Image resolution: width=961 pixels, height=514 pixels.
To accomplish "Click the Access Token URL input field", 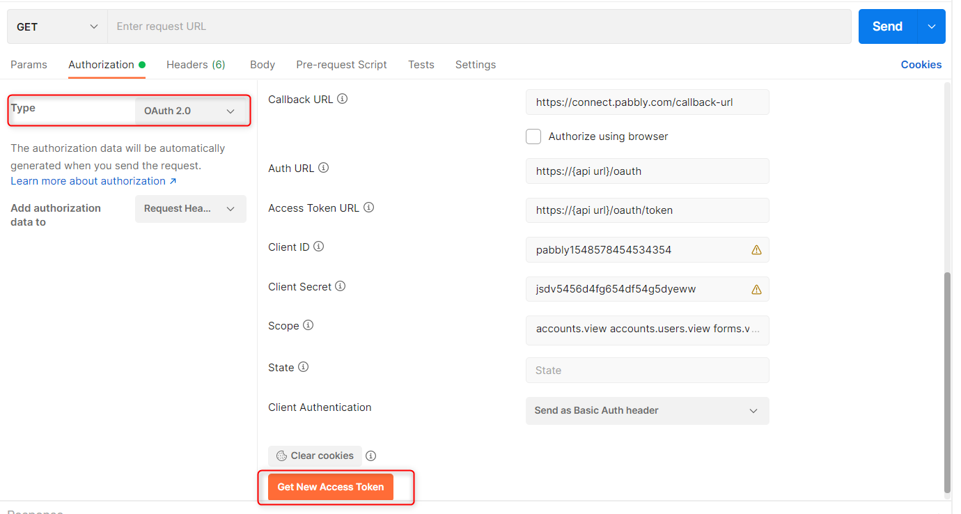I will (x=647, y=210).
